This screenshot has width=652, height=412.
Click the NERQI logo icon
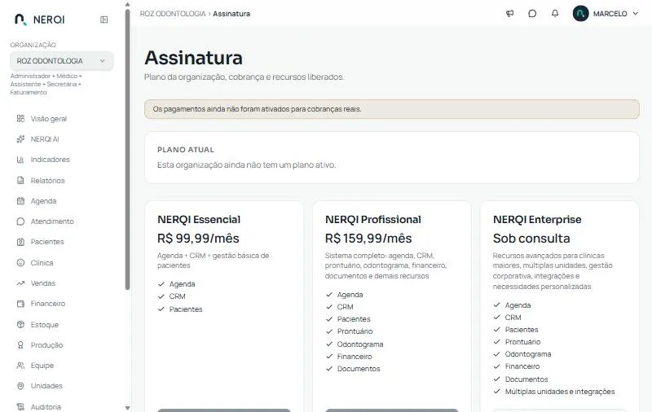pyautogui.click(x=20, y=20)
